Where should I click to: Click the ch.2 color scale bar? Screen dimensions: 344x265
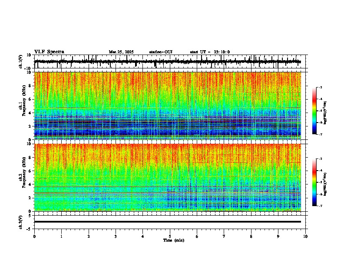click(314, 182)
